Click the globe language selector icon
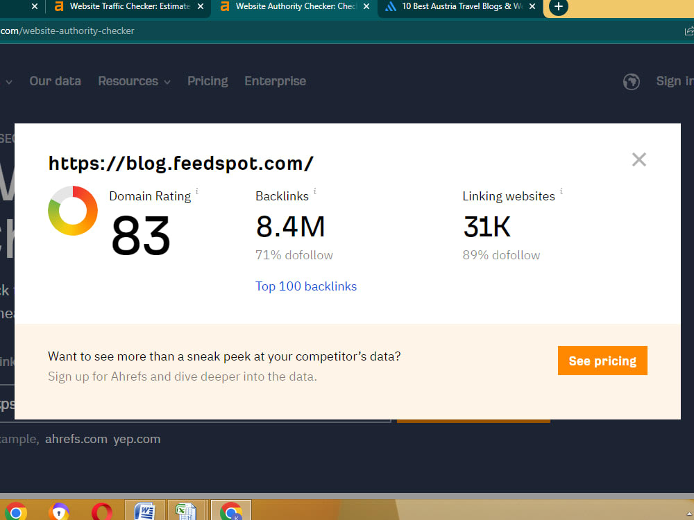Viewport: 694px width, 520px height. pyautogui.click(x=631, y=81)
